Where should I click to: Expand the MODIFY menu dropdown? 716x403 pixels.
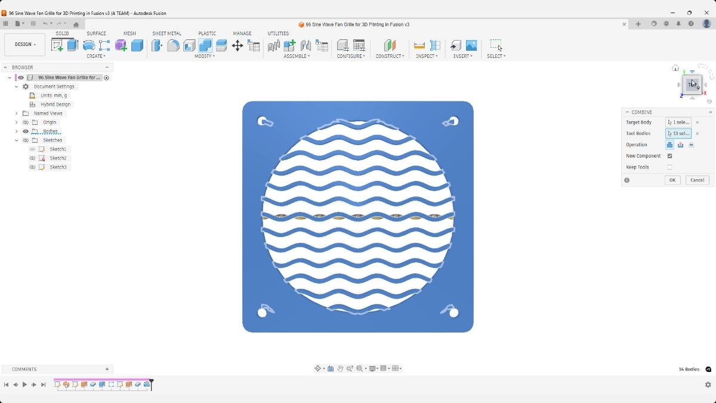click(205, 56)
